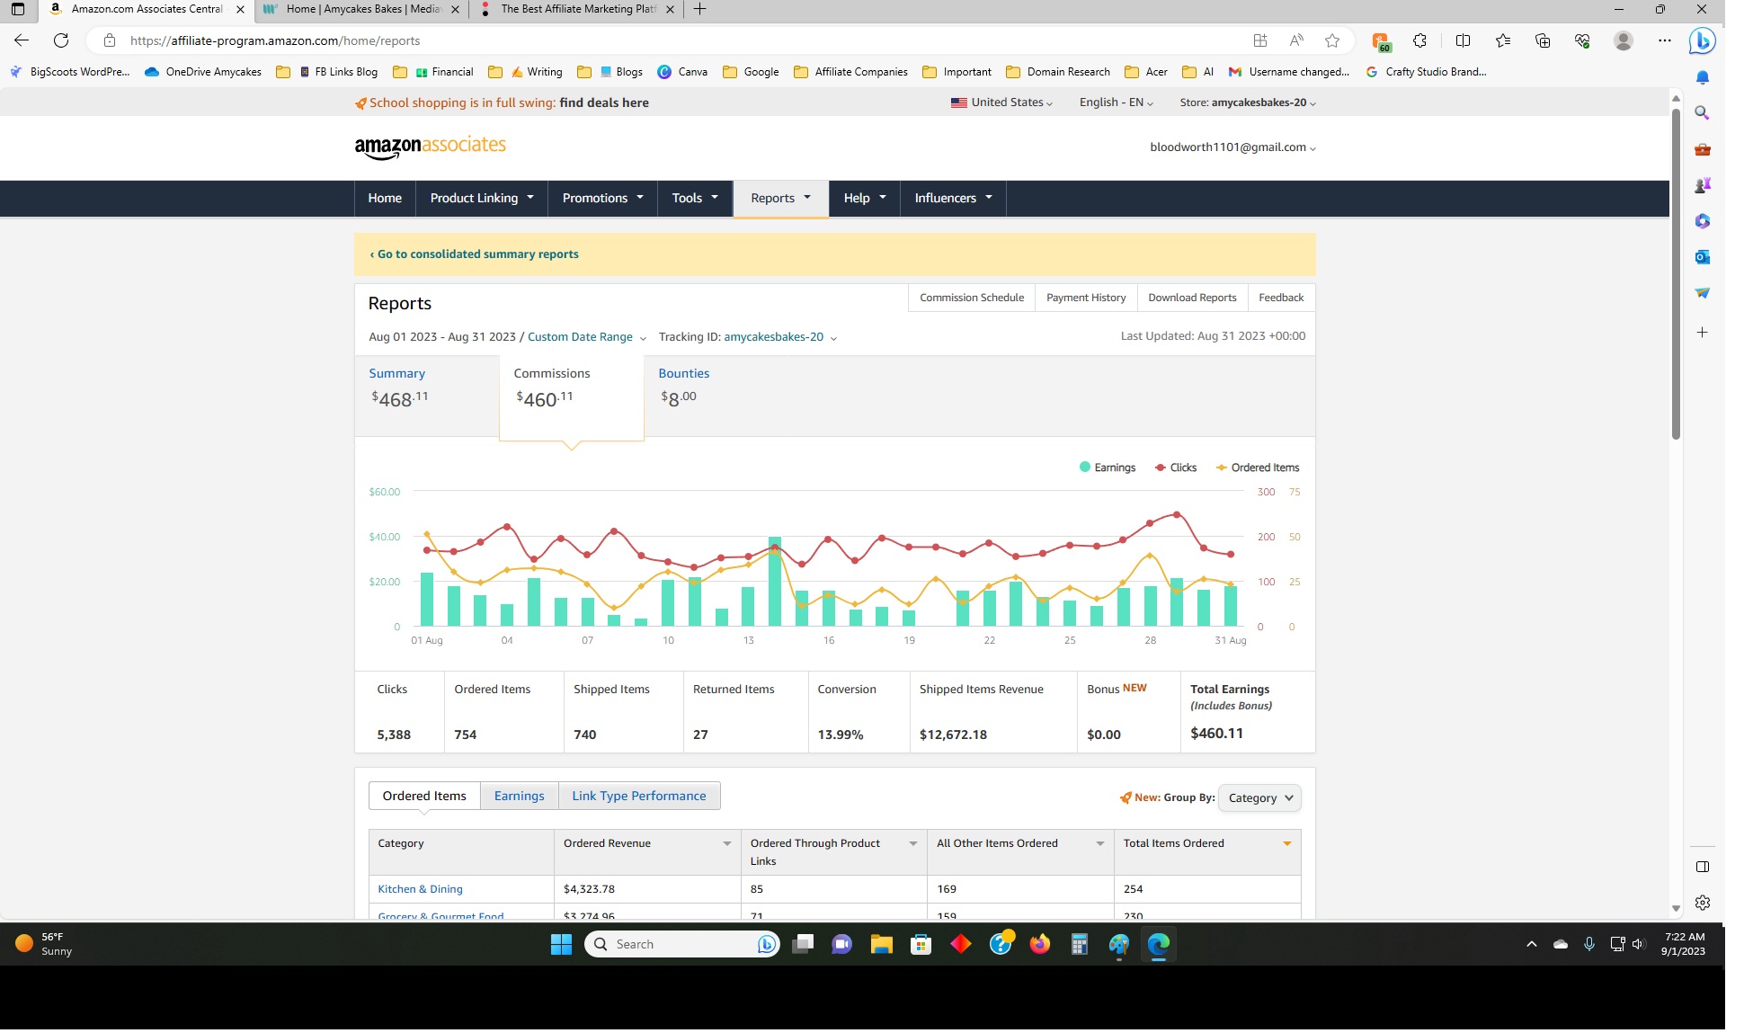Viewport: 1753px width, 1033px height.
Task: Click find deals here banner link
Action: [604, 103]
